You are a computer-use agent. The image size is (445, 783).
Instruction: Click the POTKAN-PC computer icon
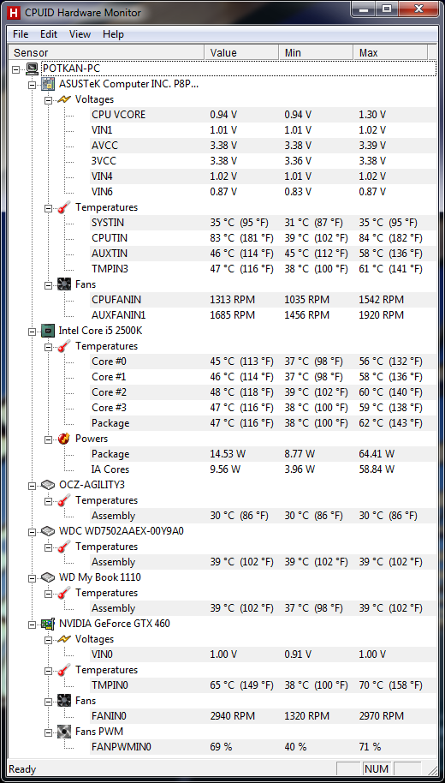(x=33, y=68)
